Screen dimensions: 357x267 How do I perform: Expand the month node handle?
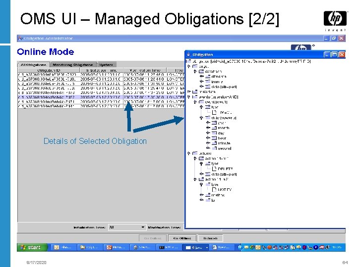coord(208,128)
